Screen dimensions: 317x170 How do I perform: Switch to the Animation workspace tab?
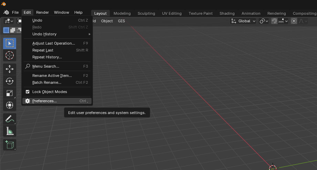(x=251, y=13)
